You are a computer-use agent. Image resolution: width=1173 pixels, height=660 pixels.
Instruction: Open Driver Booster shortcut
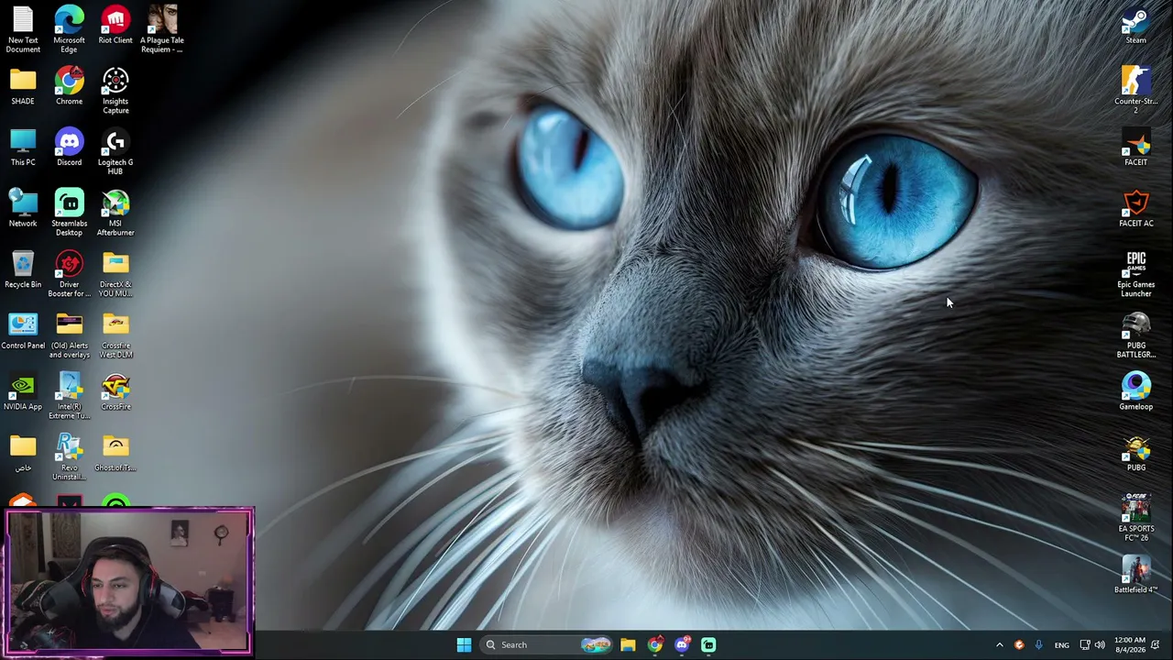point(69,274)
